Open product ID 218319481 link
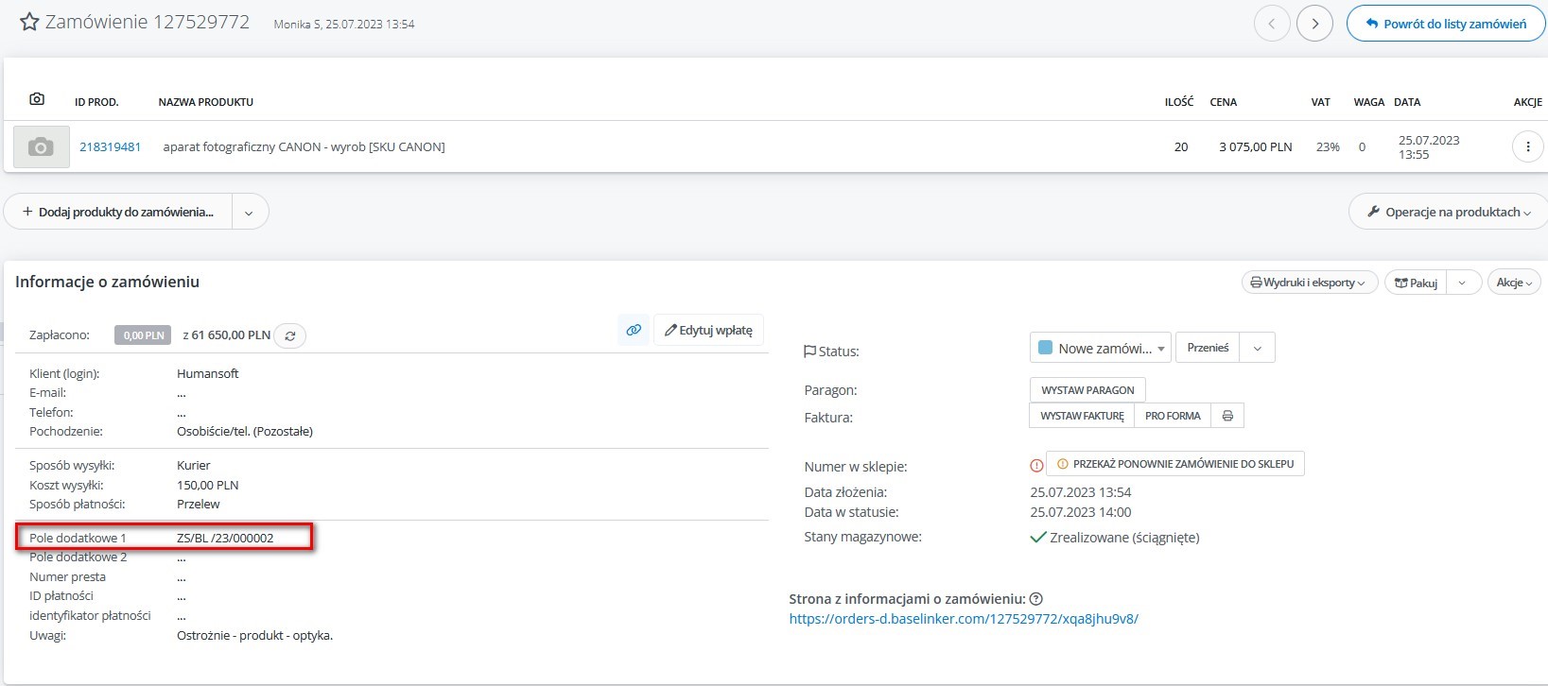Screen dimensions: 1548x686 [110, 146]
